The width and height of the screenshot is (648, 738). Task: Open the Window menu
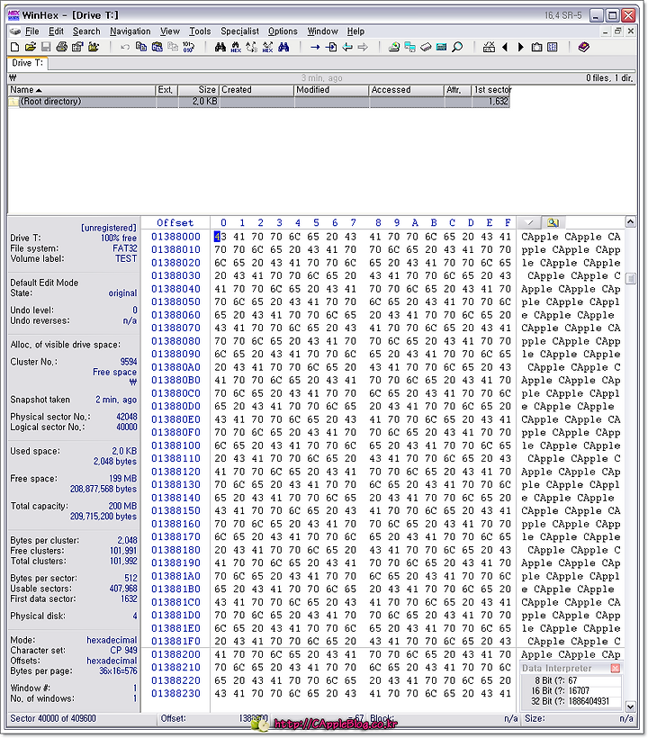pyautogui.click(x=323, y=31)
